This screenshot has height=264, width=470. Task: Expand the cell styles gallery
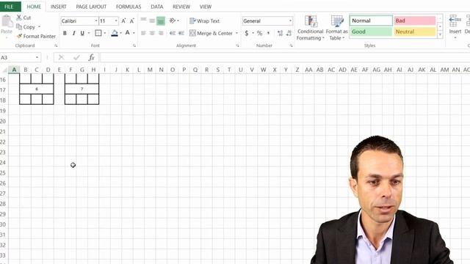point(440,34)
